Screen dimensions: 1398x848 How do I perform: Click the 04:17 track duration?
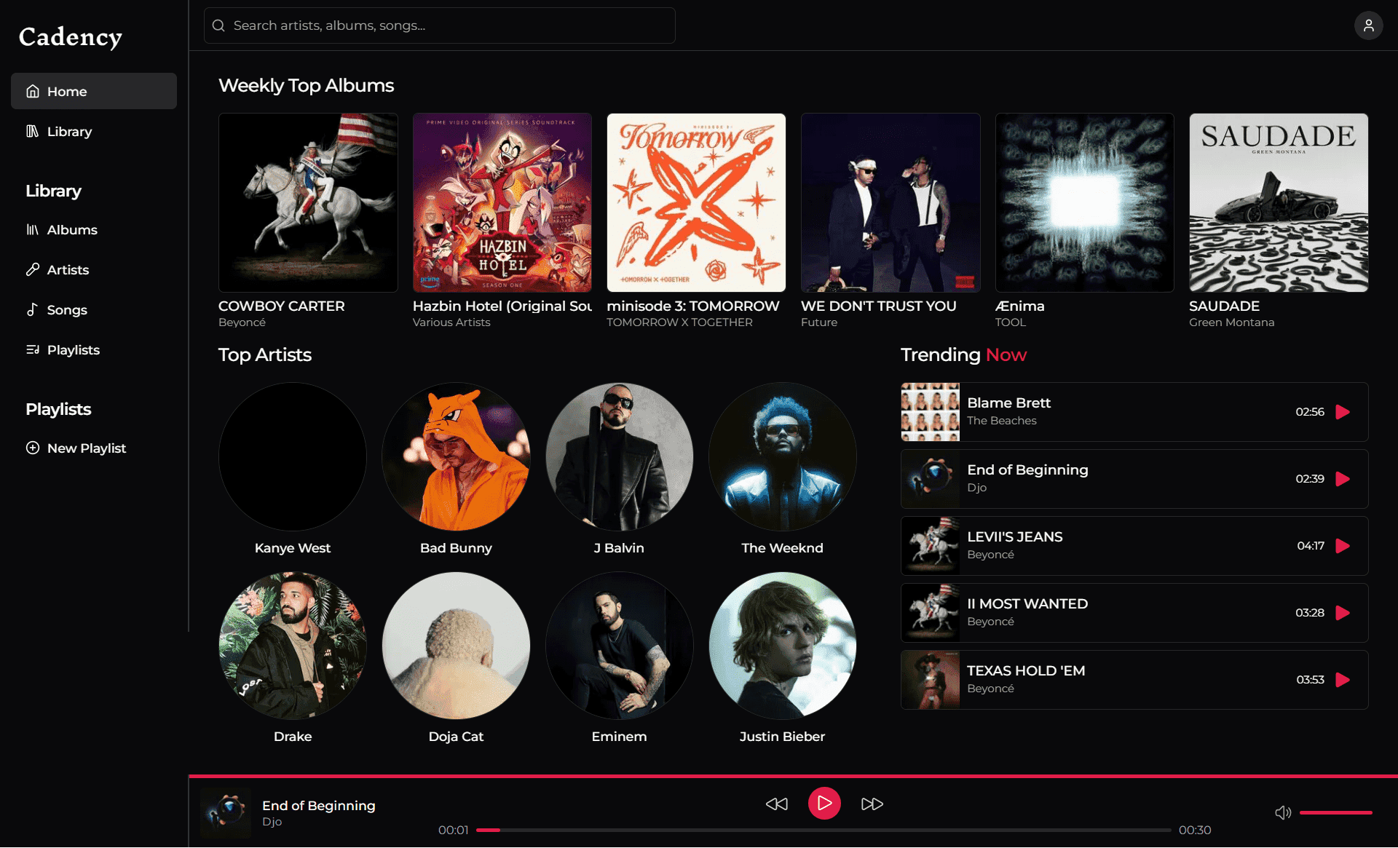click(x=1310, y=546)
